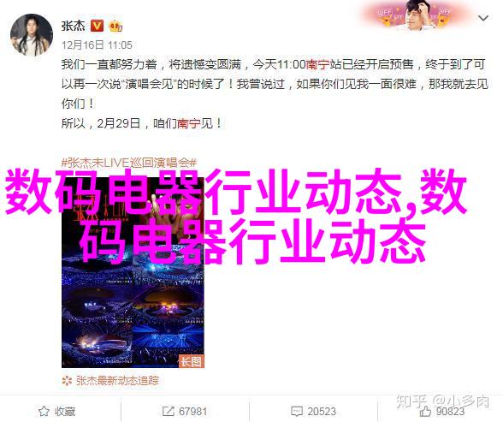The image size is (503, 422).
Task: Open the post options chevron dropdown
Action: [x=483, y=18]
